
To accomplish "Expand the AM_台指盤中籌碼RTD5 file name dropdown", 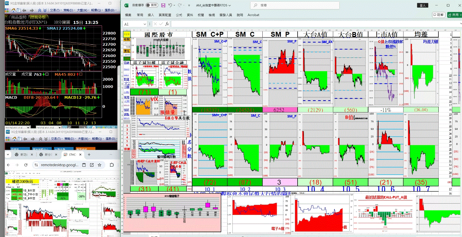I will pyautogui.click(x=229, y=5).
